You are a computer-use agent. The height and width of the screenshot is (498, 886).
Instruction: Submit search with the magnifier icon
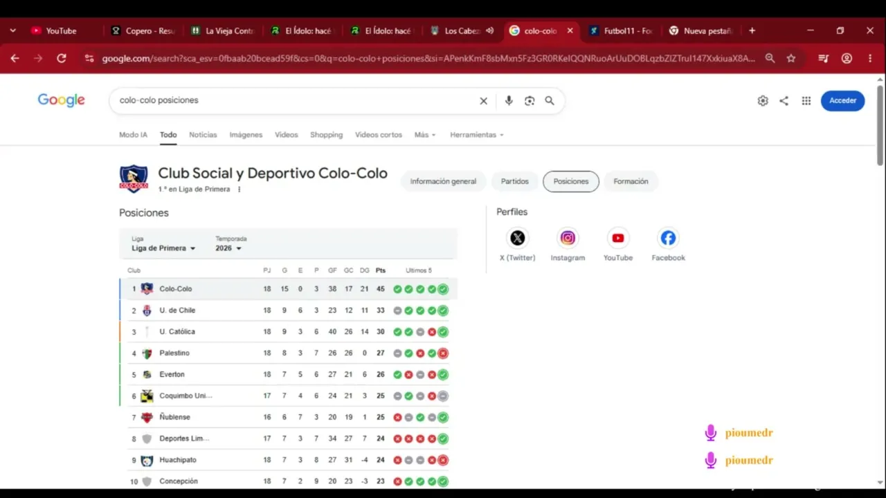550,101
